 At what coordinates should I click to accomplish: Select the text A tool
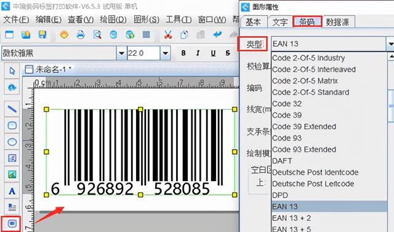(12, 191)
